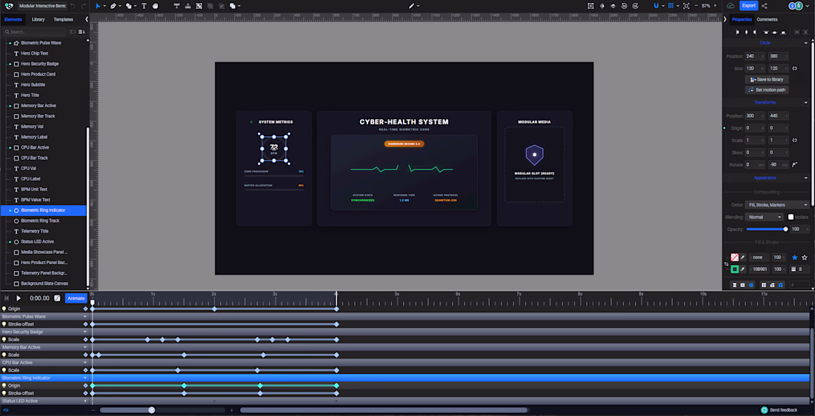
Task: Toggle Stroke offset bulb under Biometric Ring Indicator
Action: [4, 393]
